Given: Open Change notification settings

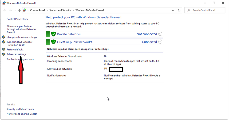Looking at the screenshot, I should tap(22, 37).
